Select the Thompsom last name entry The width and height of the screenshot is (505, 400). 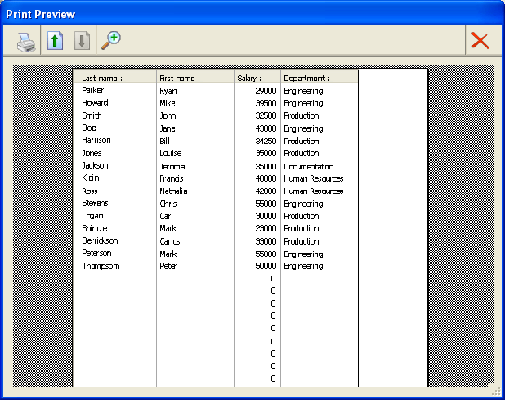pyautogui.click(x=101, y=267)
